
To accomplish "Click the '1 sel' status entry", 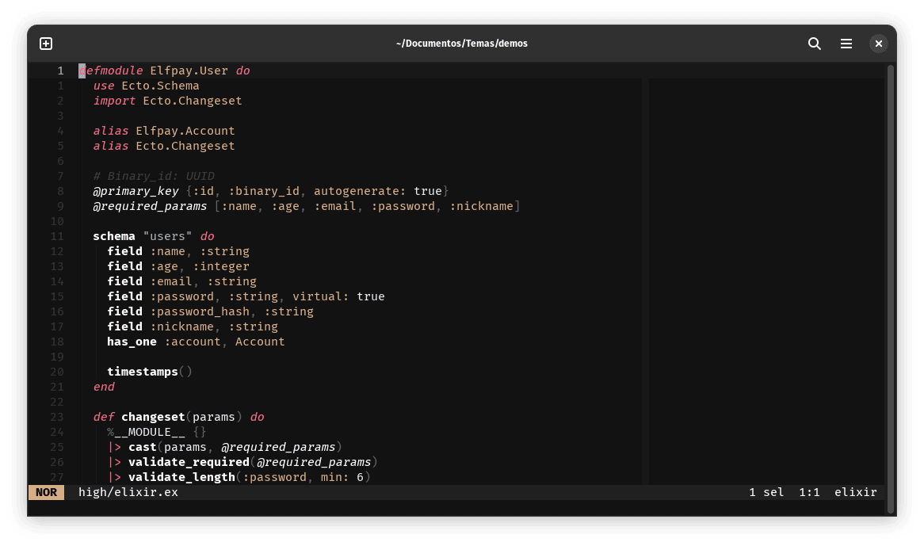I will [766, 492].
